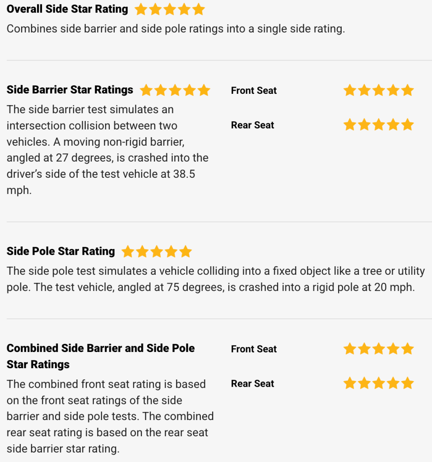Select the Overall Side Star Rating heading

click(x=67, y=9)
